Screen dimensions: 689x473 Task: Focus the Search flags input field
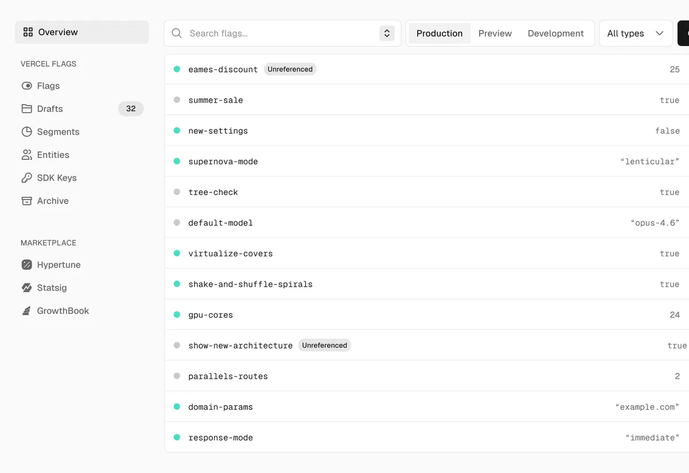click(x=281, y=33)
